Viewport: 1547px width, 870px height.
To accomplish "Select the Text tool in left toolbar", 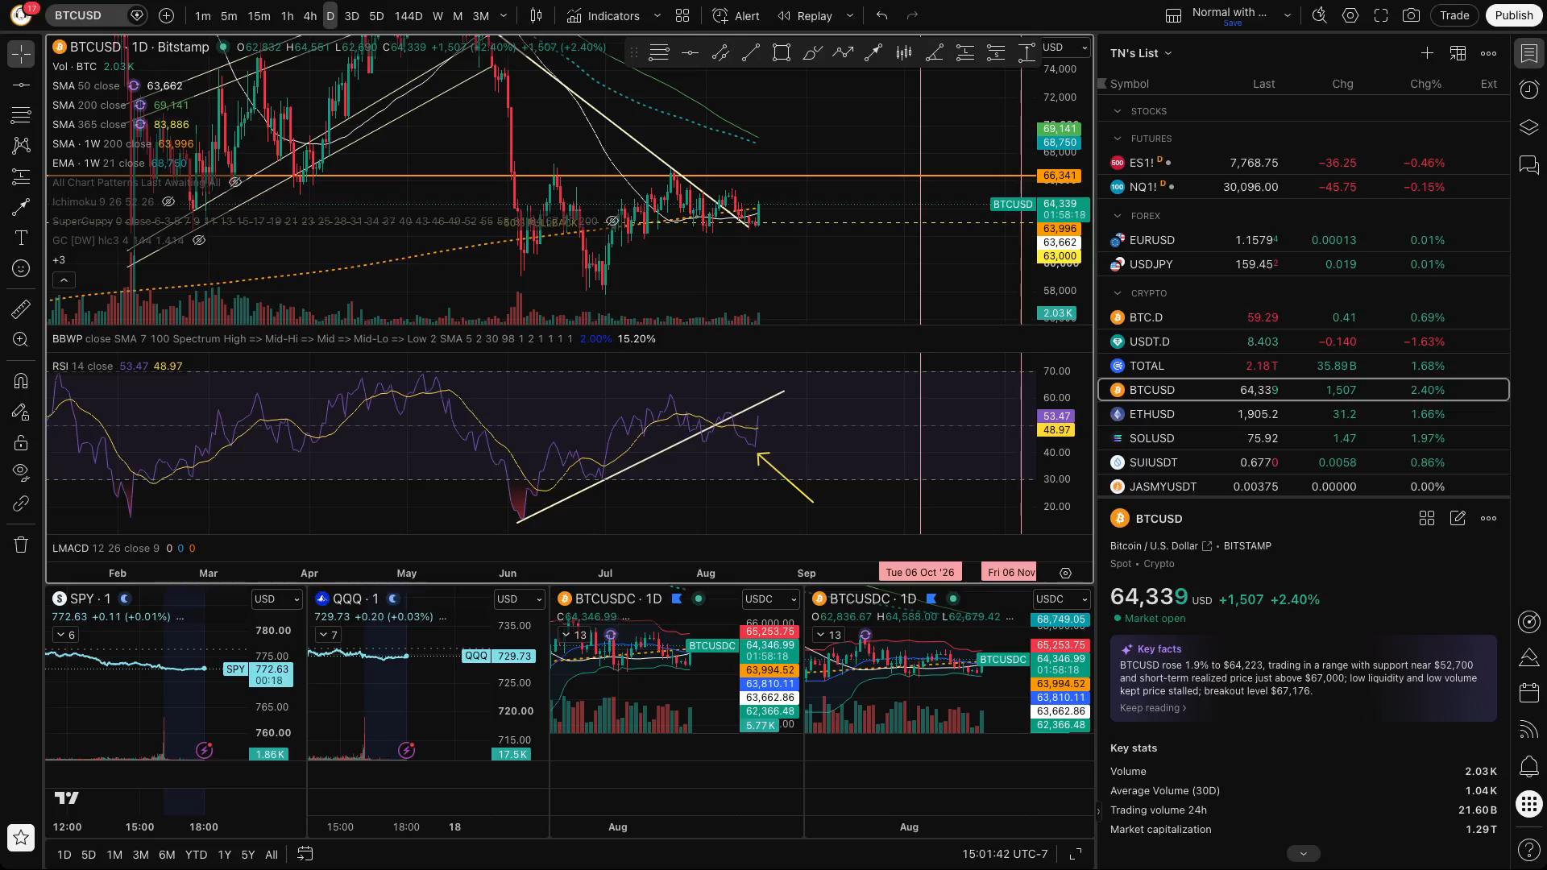I will pos(21,238).
